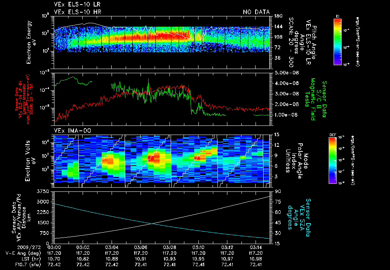Screen dimensions: 390x270
Task: Click the LST value 10.93
Action: pos(169,259)
